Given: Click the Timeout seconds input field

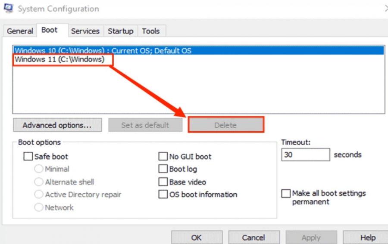Looking at the screenshot, I should point(305,154).
